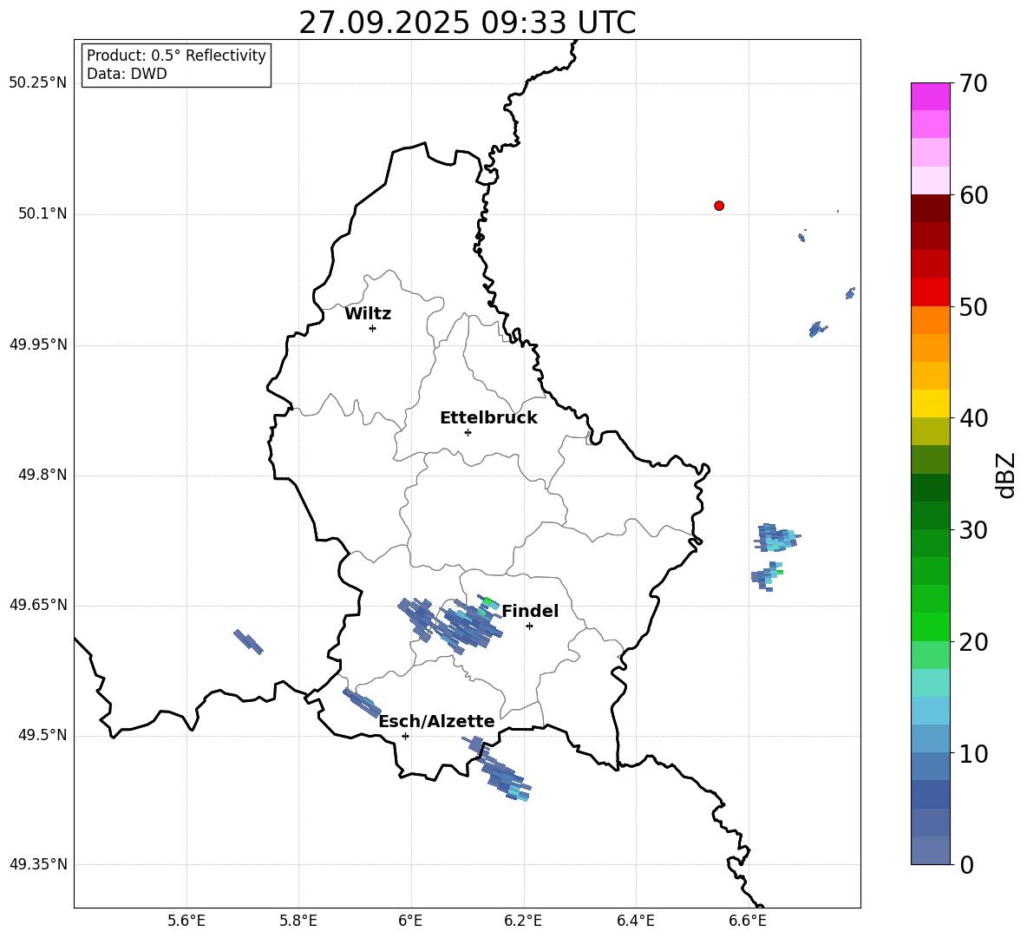Viewport: 1027px width, 938px height.
Task: Click the 49.35°N latitude label
Action: click(38, 864)
